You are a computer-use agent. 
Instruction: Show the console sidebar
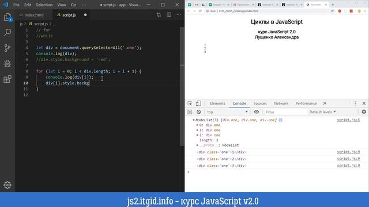click(190, 112)
